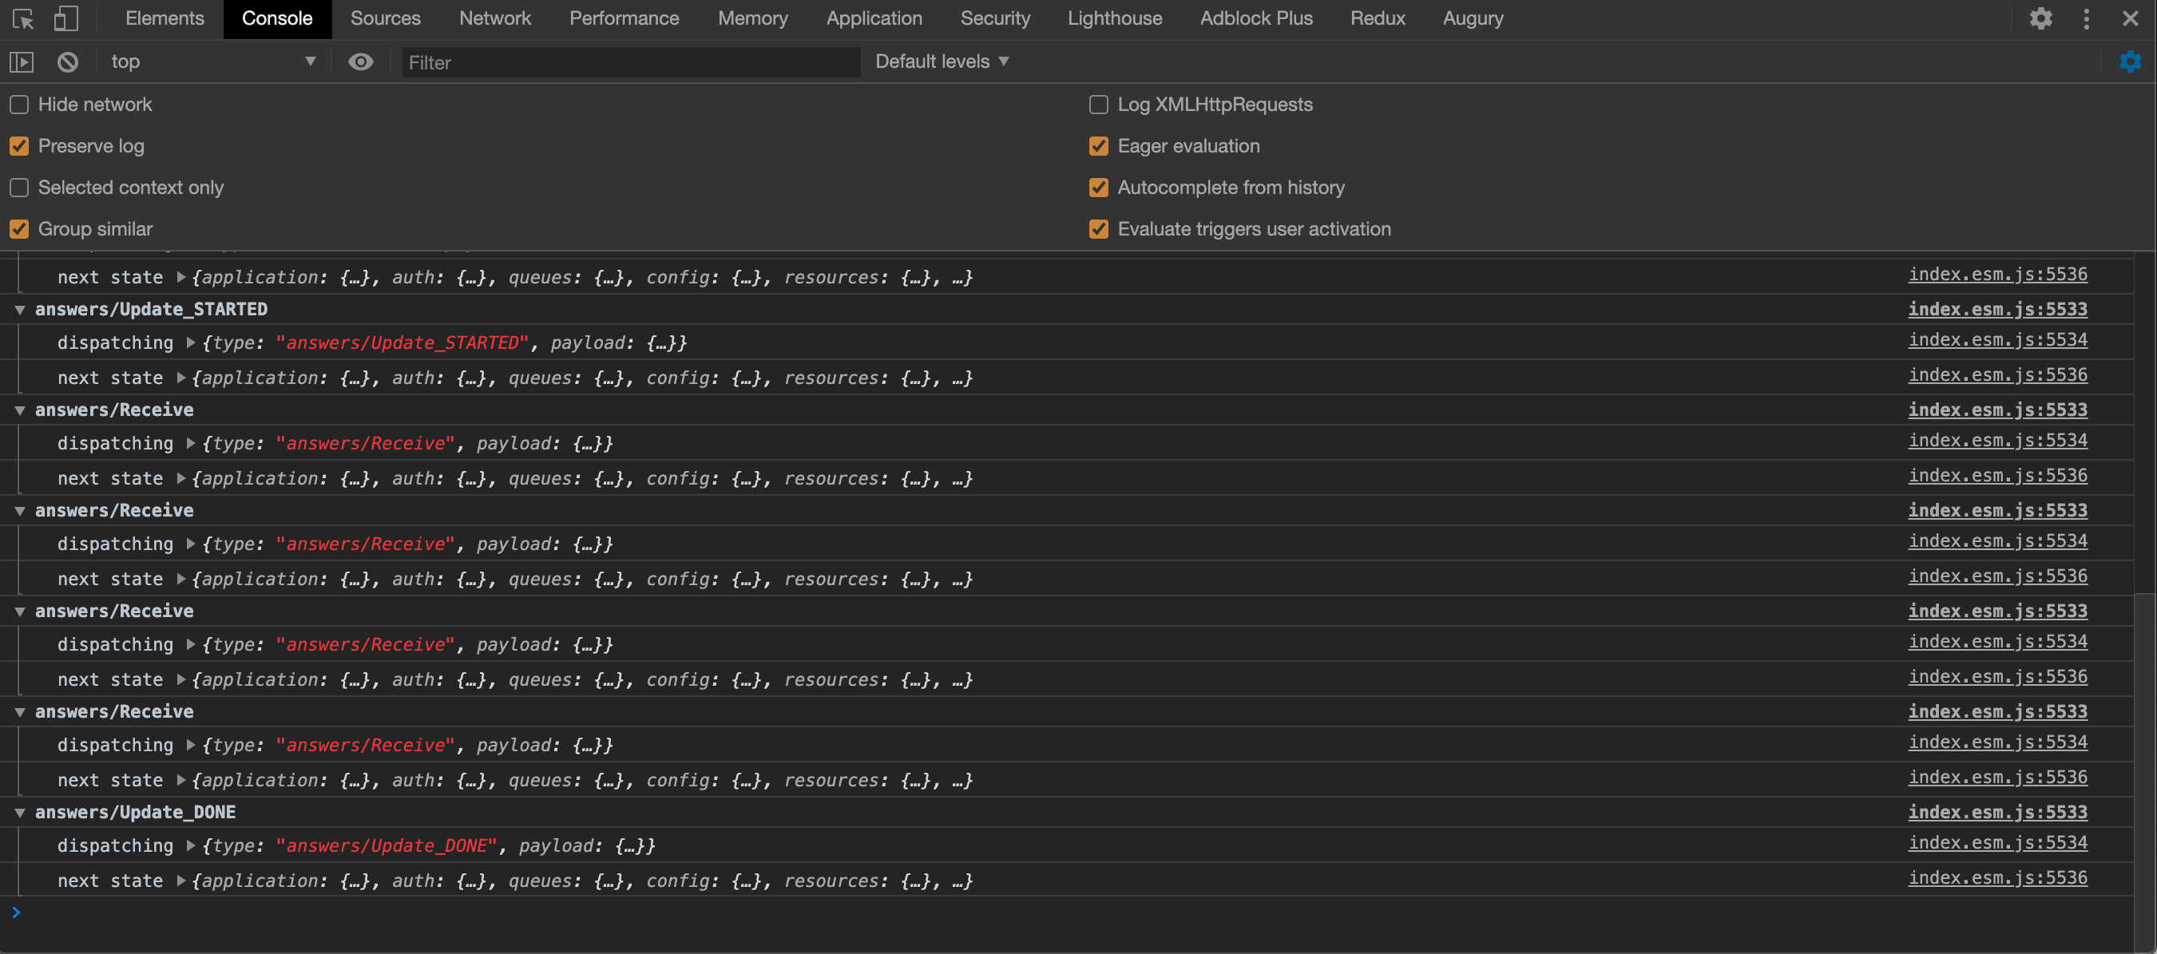Collapse the answers/Update_DONE log group
This screenshot has height=954, width=2157.
(x=19, y=813)
